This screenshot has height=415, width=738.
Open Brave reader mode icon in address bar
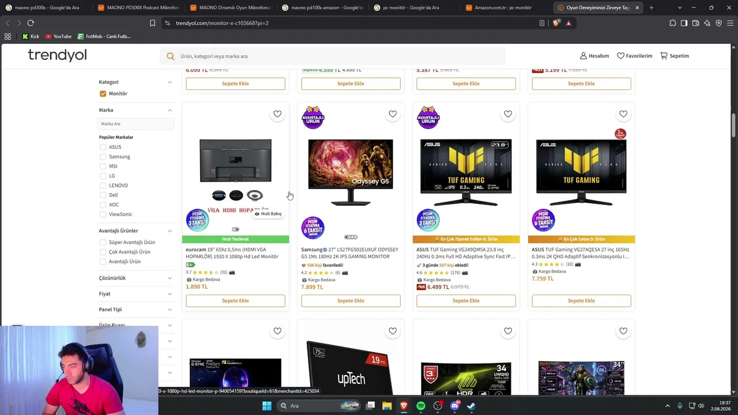click(x=542, y=23)
